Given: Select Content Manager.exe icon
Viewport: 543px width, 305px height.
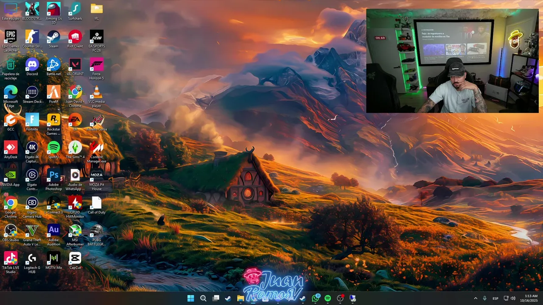Looking at the screenshot, I should tap(97, 152).
